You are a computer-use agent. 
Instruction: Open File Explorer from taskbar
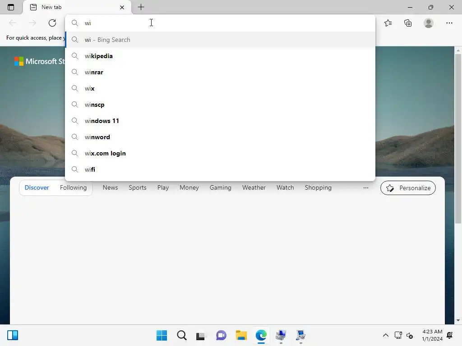(x=241, y=335)
